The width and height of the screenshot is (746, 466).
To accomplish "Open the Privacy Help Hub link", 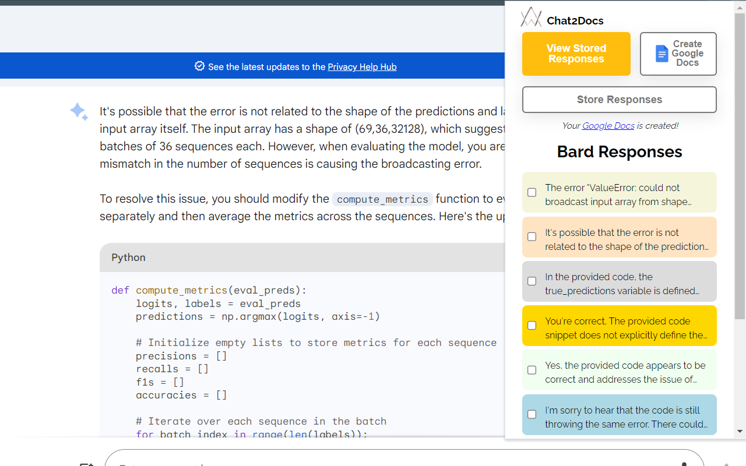I will (x=362, y=67).
